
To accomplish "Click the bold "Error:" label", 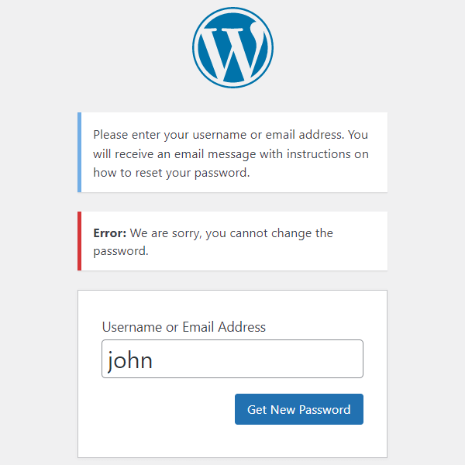I will [x=110, y=232].
